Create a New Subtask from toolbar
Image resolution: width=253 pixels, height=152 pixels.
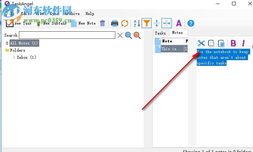(x=52, y=23)
